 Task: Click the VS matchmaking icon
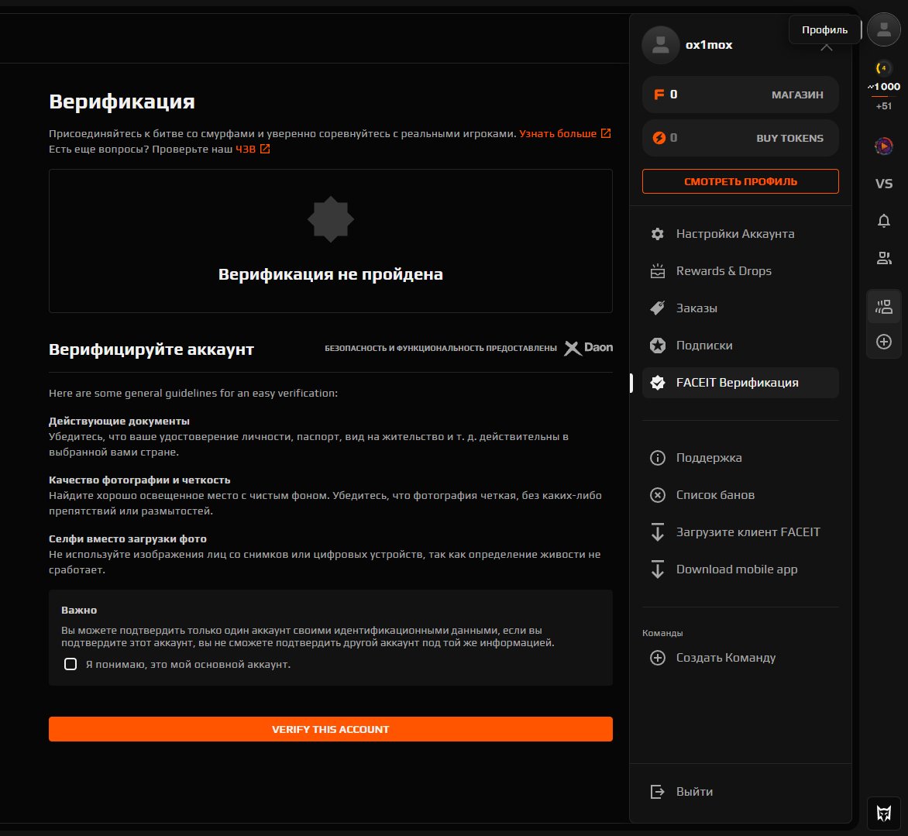[883, 184]
